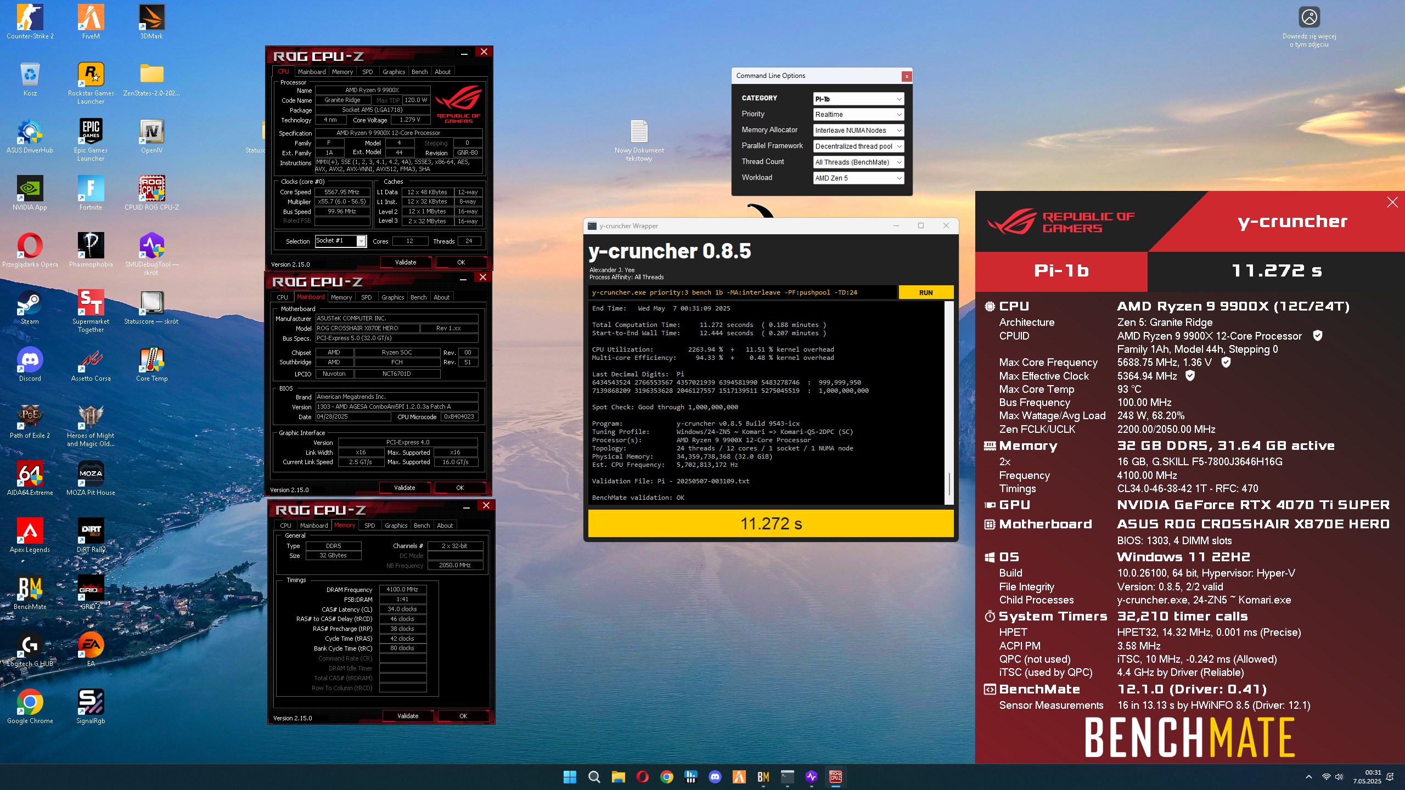Viewport: 1405px width, 790px height.
Task: Click Validate in the Mainboard CPU-Z window
Action: (404, 488)
